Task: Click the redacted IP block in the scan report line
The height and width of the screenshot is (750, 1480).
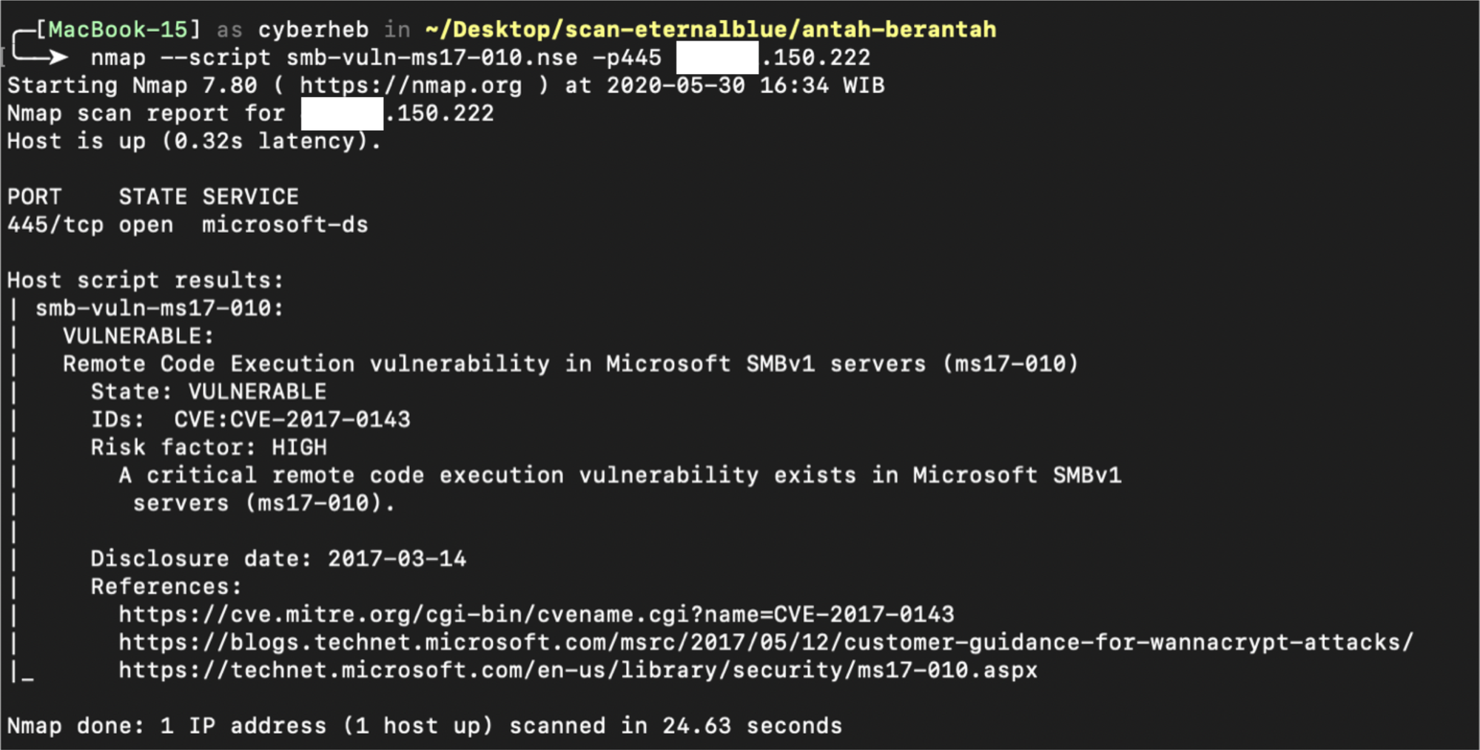Action: (341, 113)
